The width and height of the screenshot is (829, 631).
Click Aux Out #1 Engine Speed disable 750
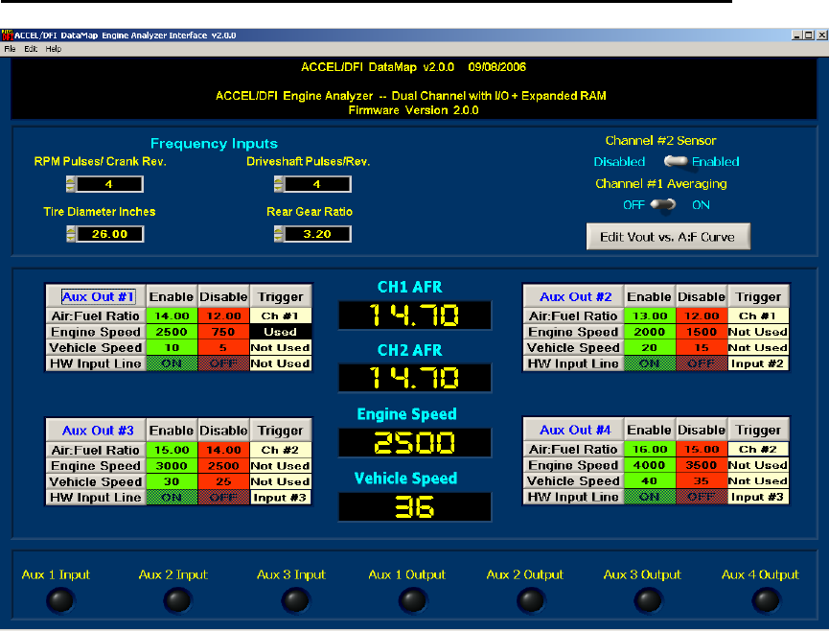pos(223,332)
